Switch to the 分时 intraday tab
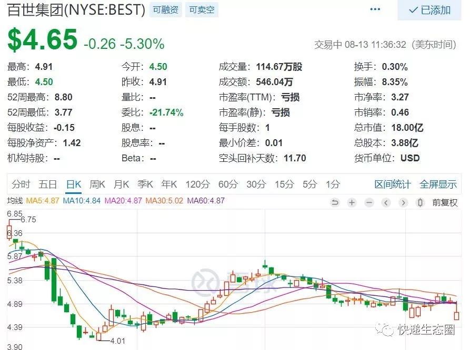The image size is (470, 350). coord(20,184)
